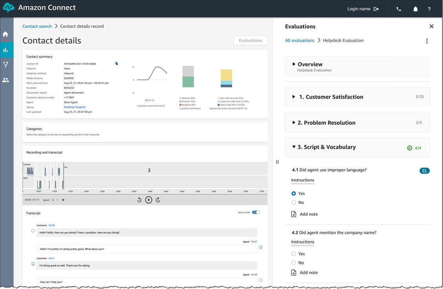Select No for improper language question
Viewport: 443px width, 289px height.
click(x=293, y=202)
